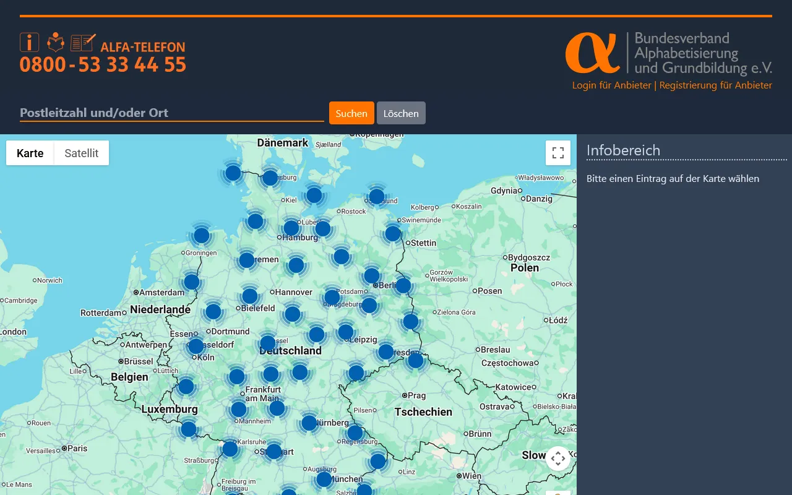792x495 pixels.
Task: Open the map camera controls
Action: (x=557, y=458)
